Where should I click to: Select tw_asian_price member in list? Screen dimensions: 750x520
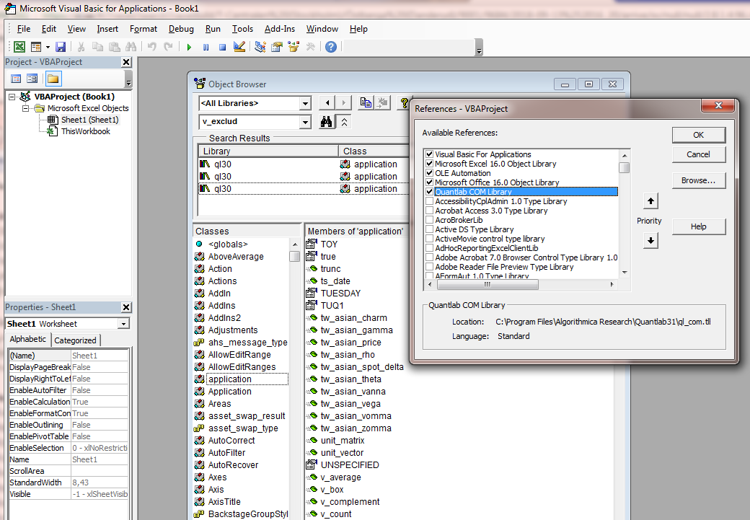[x=351, y=343]
